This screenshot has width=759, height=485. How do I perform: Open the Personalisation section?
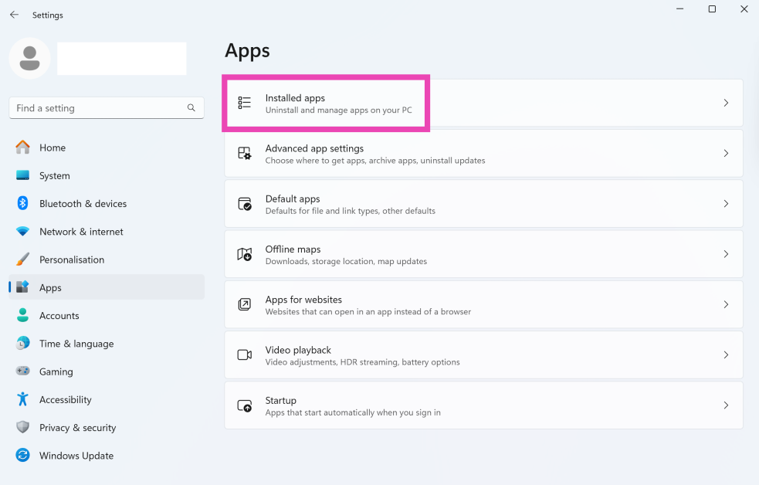[71, 259]
